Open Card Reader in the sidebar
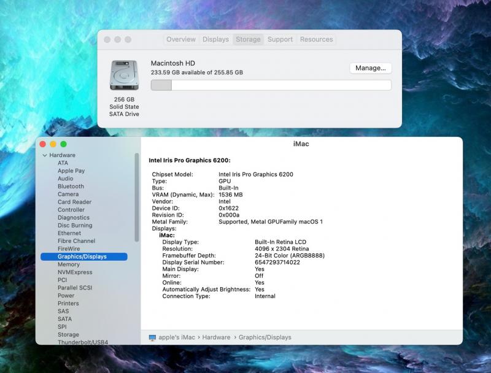 (74, 202)
